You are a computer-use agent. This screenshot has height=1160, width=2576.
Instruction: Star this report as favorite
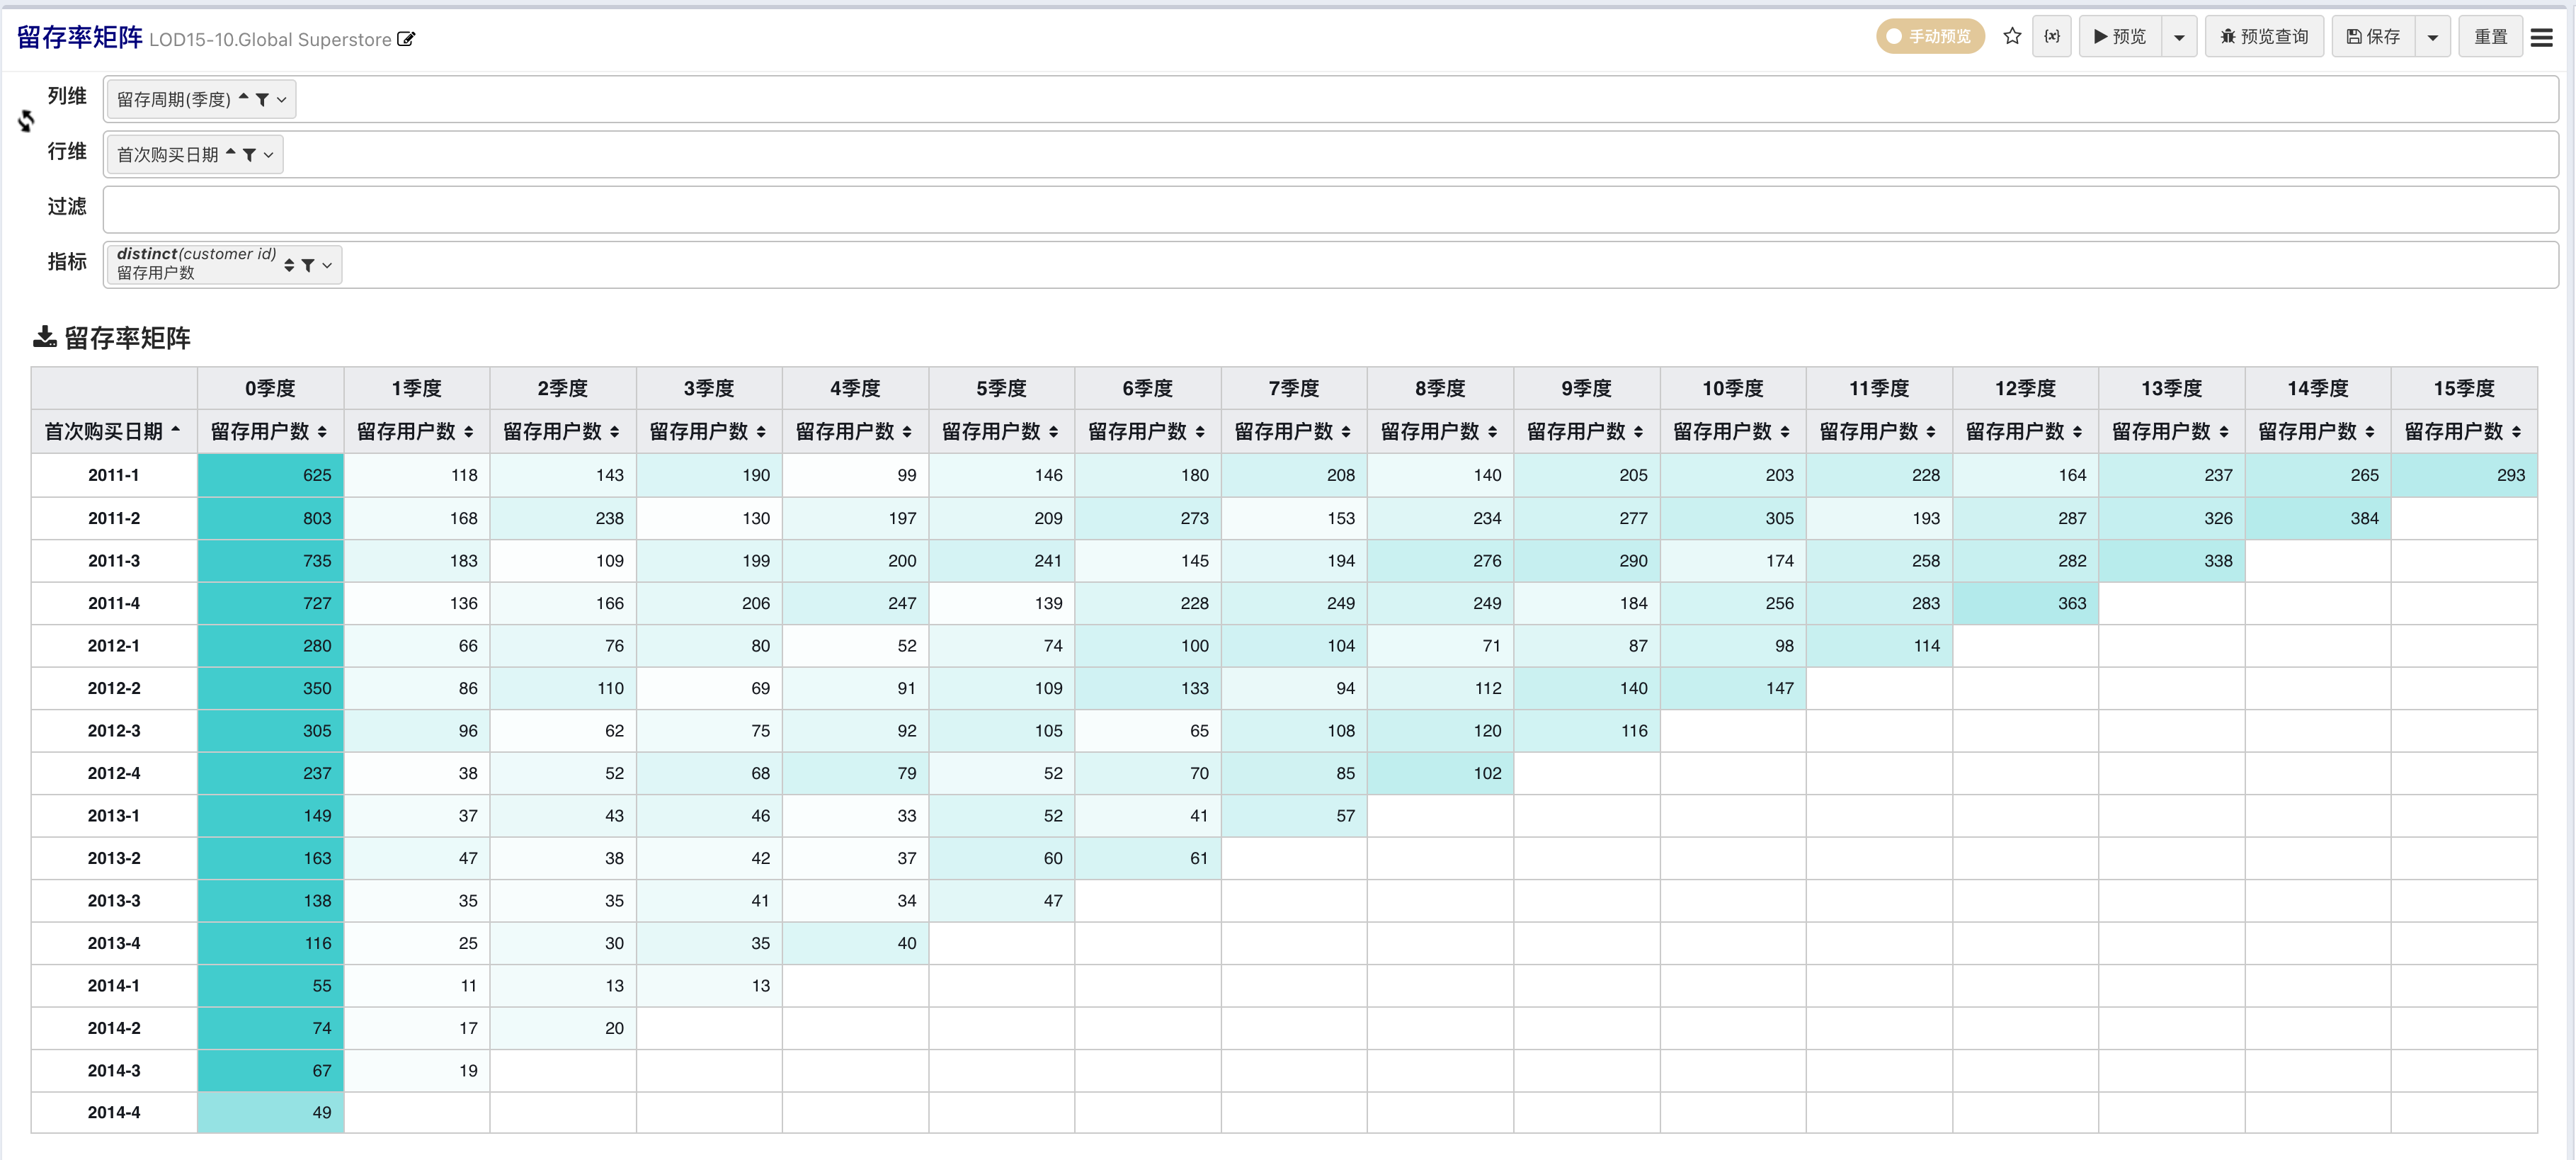[2012, 37]
